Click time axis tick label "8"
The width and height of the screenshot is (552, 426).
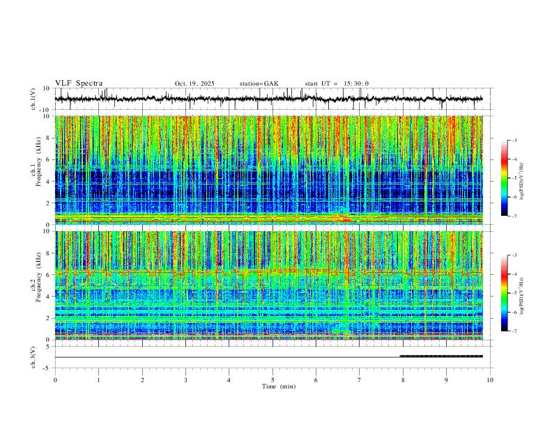coord(403,380)
